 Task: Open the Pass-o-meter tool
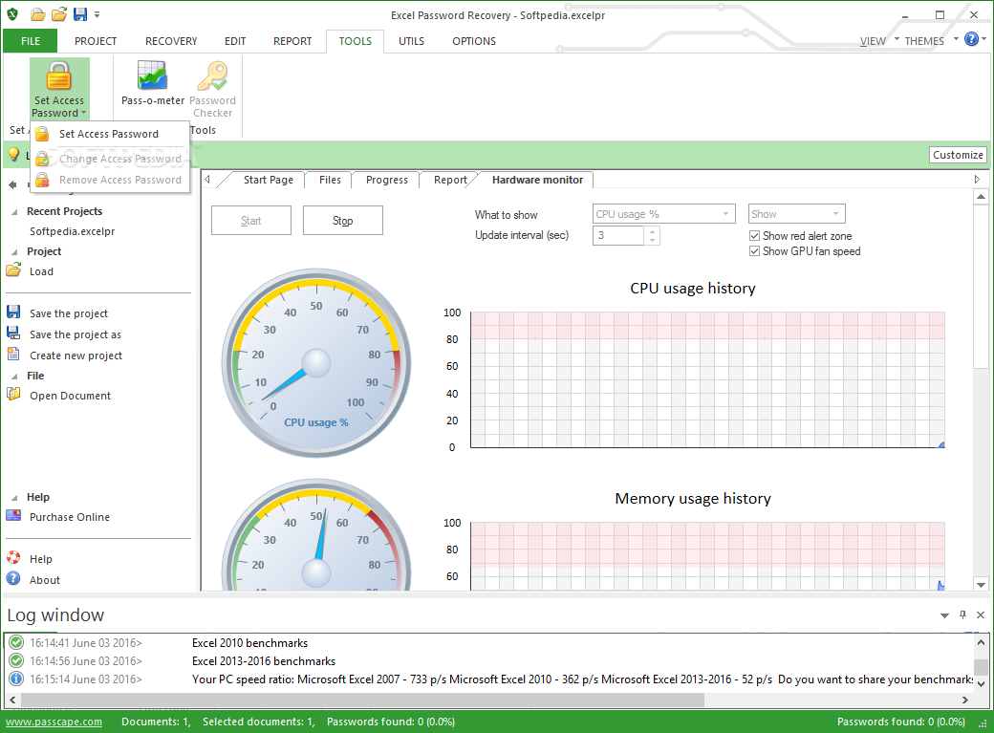point(153,82)
